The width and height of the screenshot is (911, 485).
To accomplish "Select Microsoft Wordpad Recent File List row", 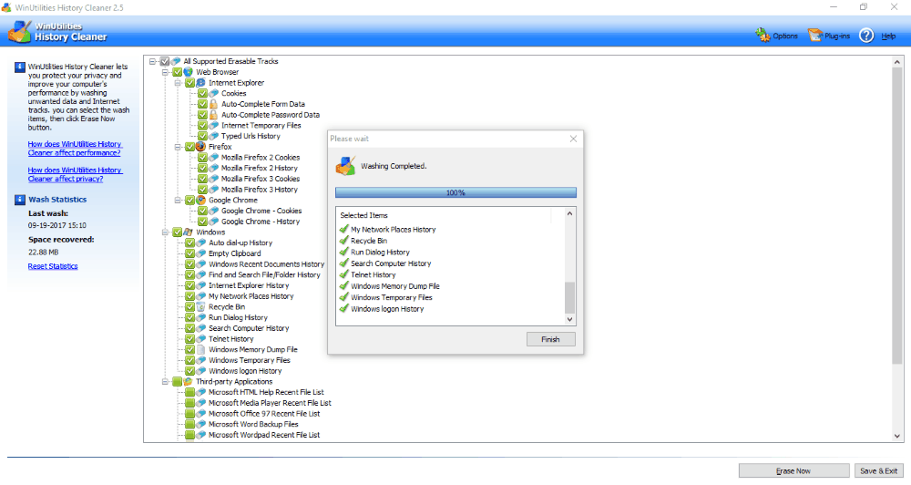I will point(264,435).
